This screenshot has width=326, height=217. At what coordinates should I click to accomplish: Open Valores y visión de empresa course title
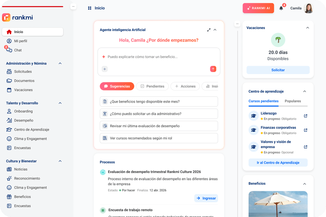pos(276,144)
